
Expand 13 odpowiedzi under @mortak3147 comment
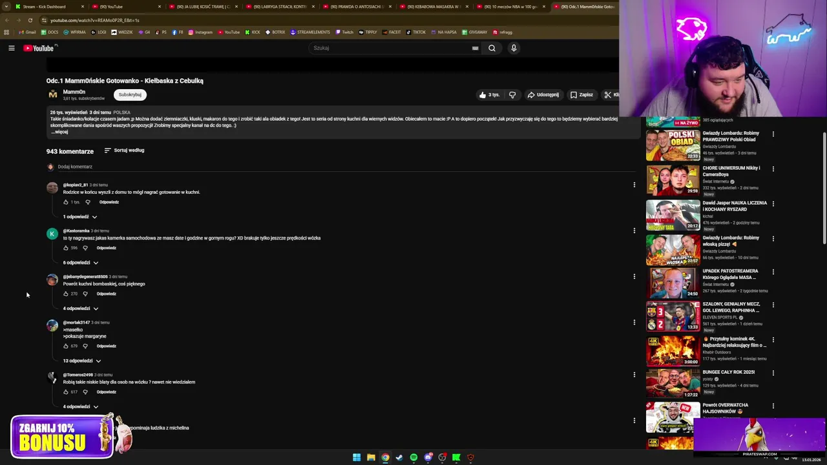coord(82,361)
